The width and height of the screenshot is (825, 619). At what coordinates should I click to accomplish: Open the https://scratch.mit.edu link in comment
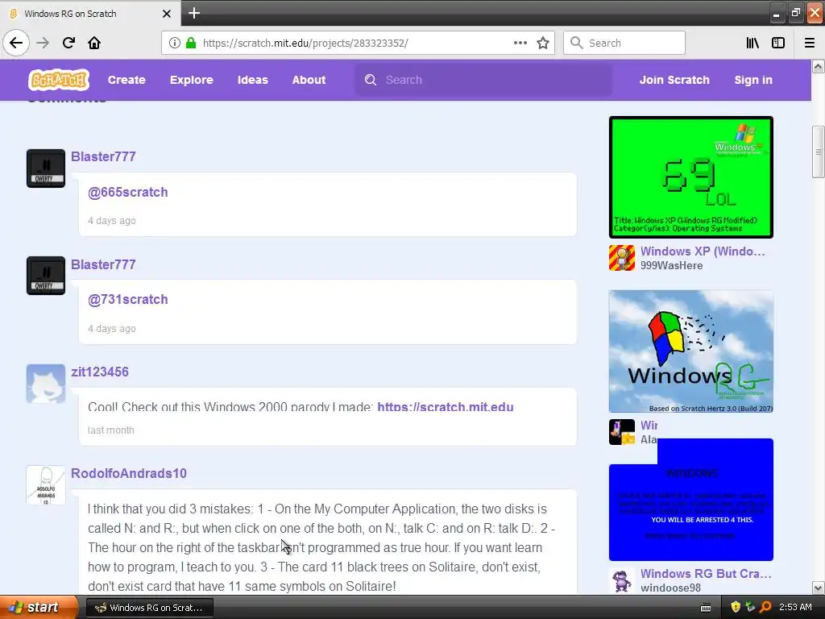pos(446,407)
